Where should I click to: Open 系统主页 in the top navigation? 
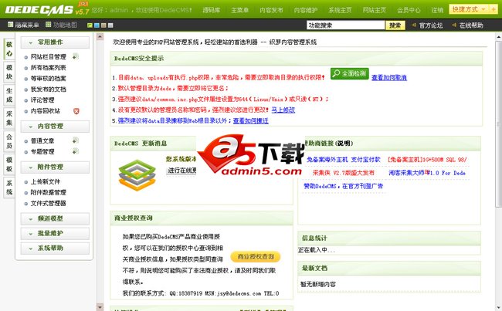pos(340,10)
